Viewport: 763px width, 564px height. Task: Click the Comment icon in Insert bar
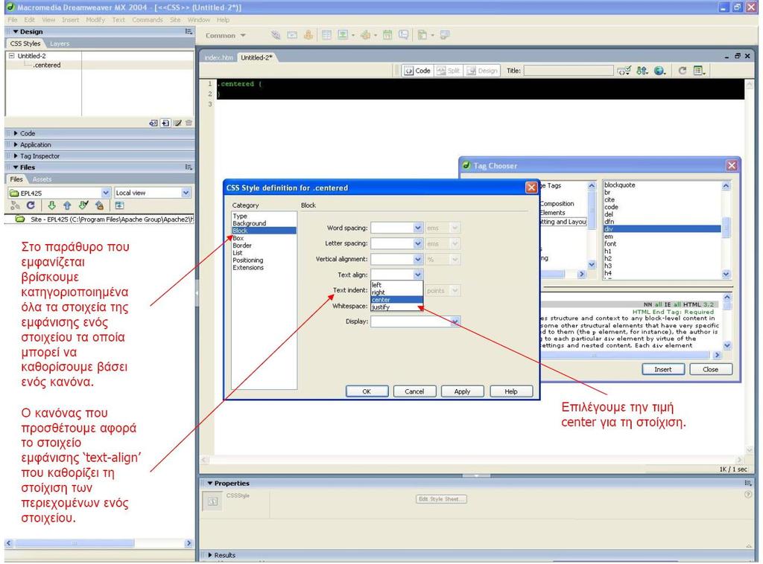click(403, 35)
